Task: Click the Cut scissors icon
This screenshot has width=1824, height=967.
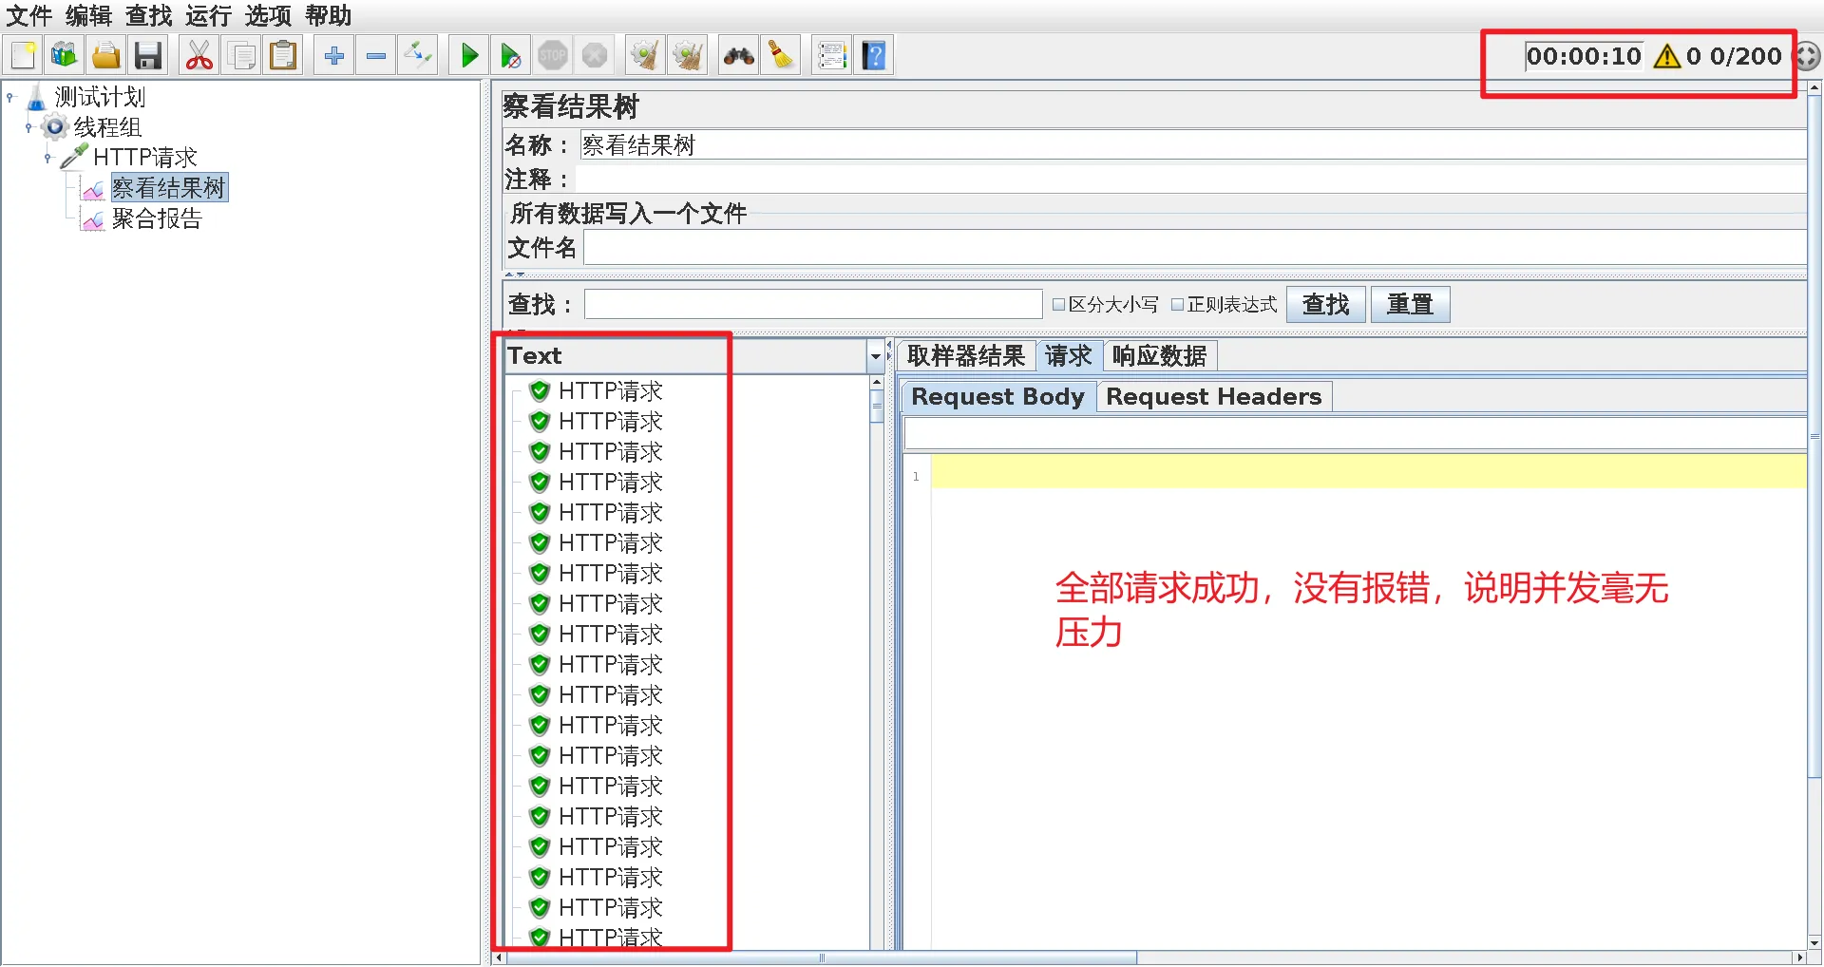Action: (199, 56)
